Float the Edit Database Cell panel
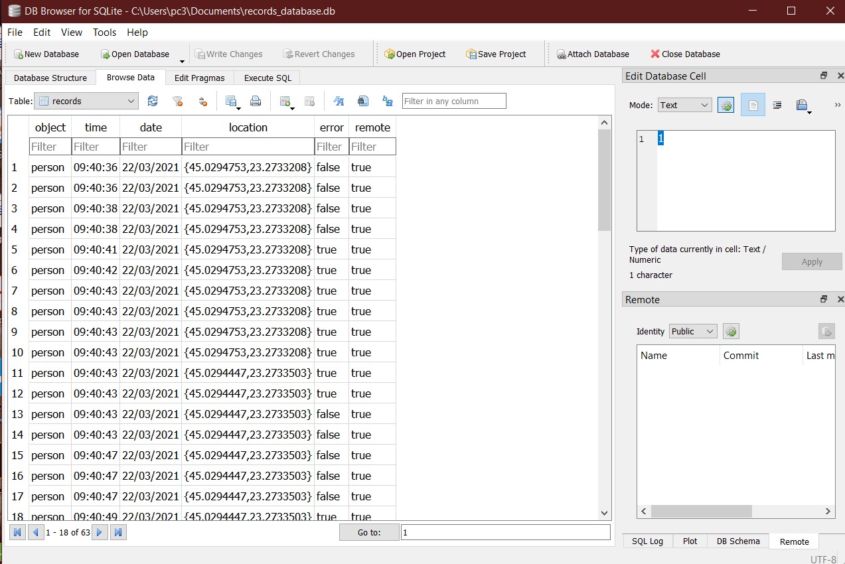Screen dimensions: 845x564 pos(824,76)
